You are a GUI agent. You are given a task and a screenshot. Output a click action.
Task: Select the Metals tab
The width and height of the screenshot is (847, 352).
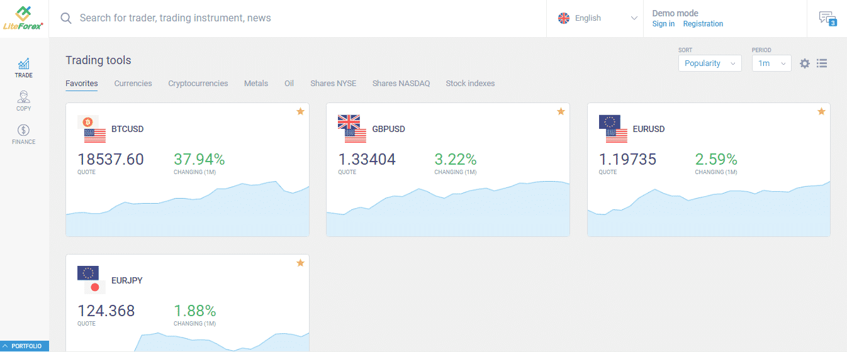click(256, 83)
